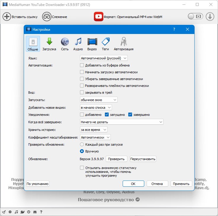218x216 pixels.
Task: Open the Запускать обычное окно dropdown
Action: pyautogui.click(x=99, y=100)
